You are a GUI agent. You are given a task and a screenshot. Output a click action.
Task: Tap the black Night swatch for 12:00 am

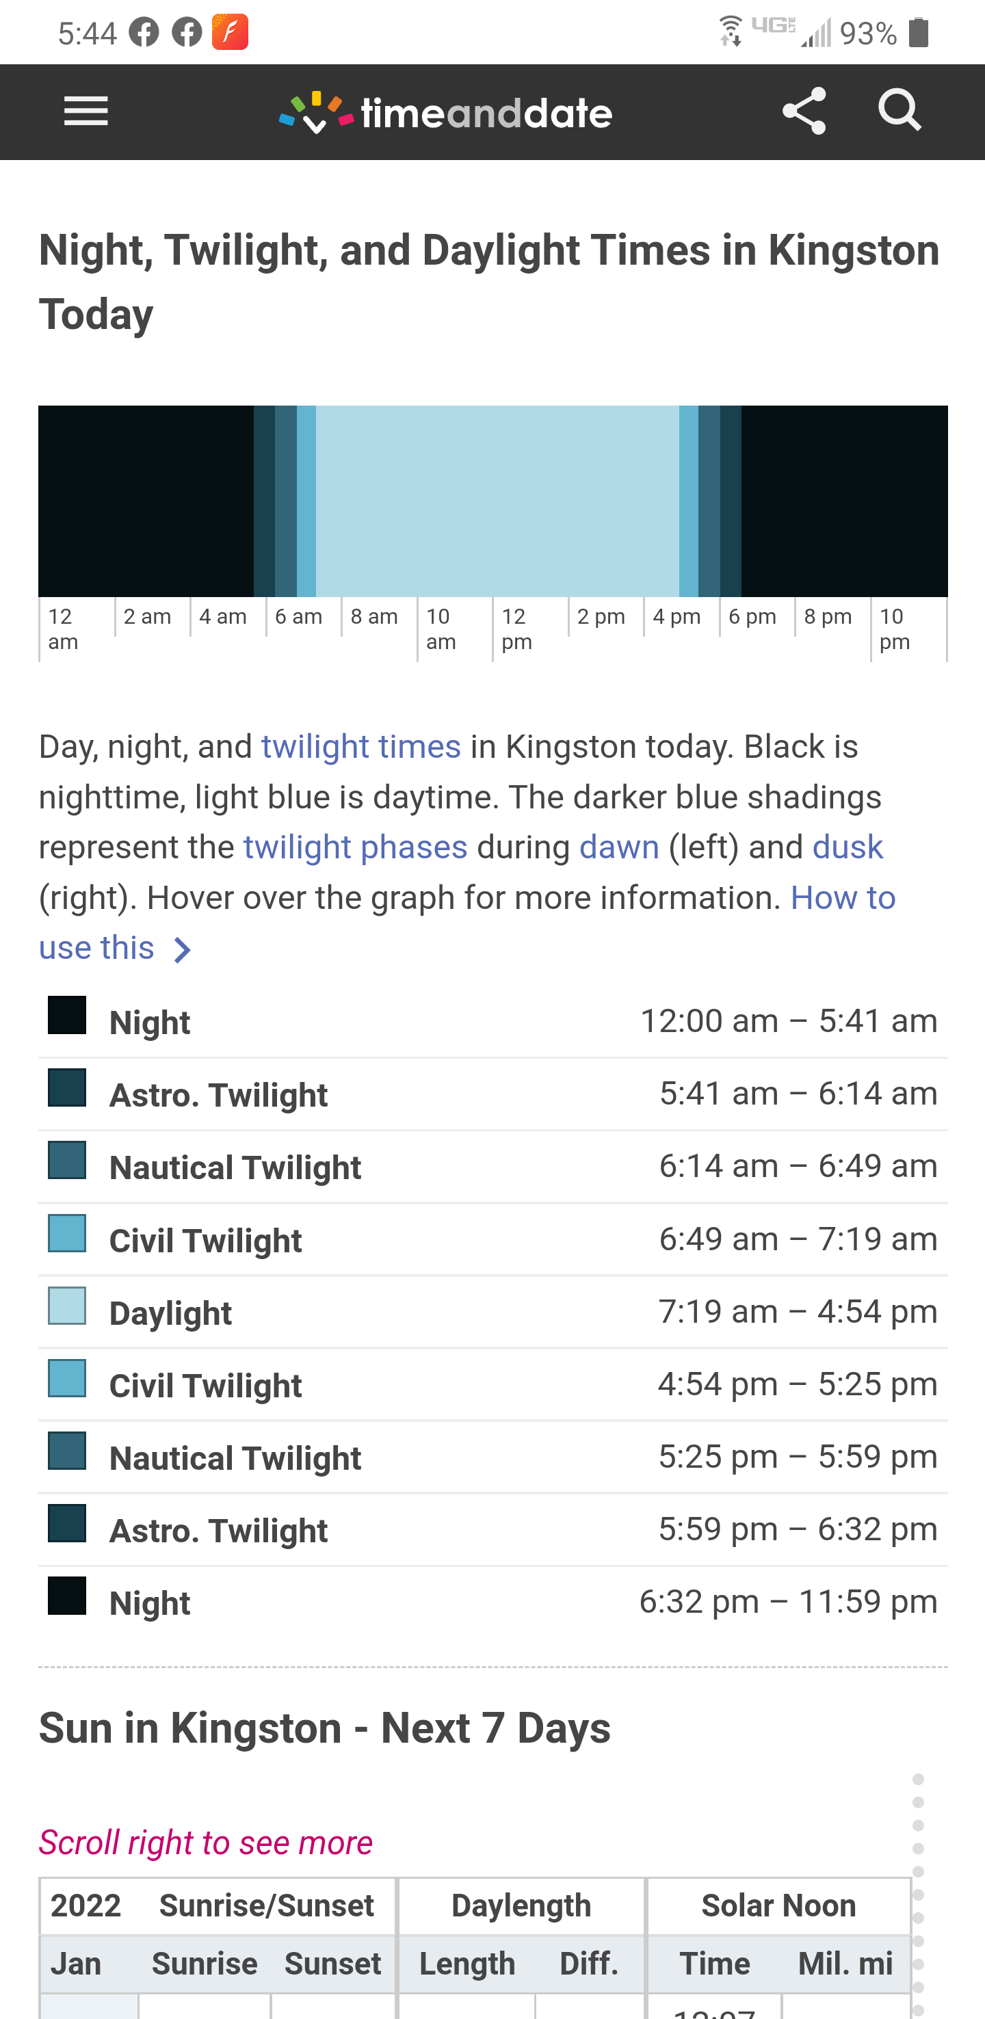(x=66, y=1015)
